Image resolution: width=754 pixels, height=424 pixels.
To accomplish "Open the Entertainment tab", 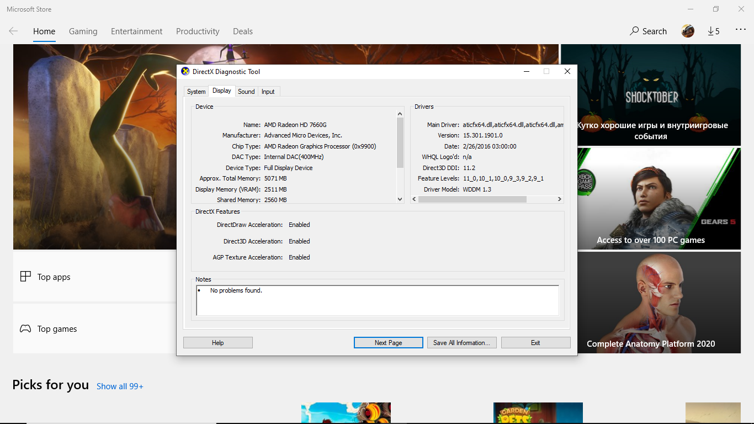I will [x=137, y=31].
